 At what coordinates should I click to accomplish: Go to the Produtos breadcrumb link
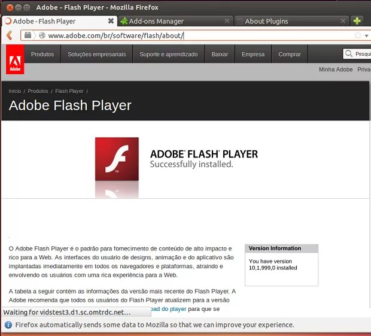[38, 91]
